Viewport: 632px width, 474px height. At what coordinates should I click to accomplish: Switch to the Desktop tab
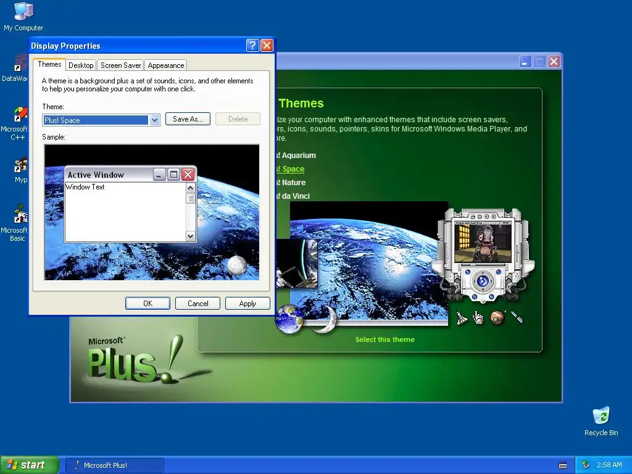click(x=81, y=65)
